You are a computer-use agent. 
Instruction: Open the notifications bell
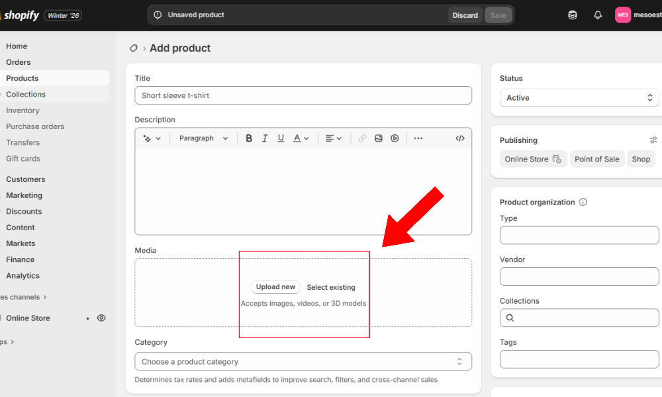(x=598, y=15)
